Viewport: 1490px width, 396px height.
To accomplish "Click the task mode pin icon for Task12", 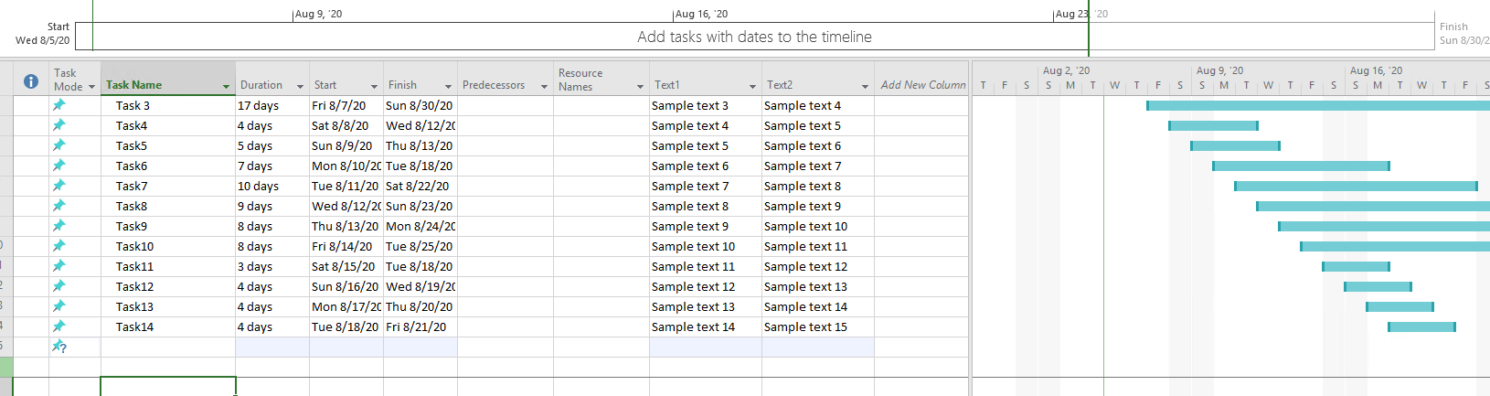I will (x=59, y=286).
